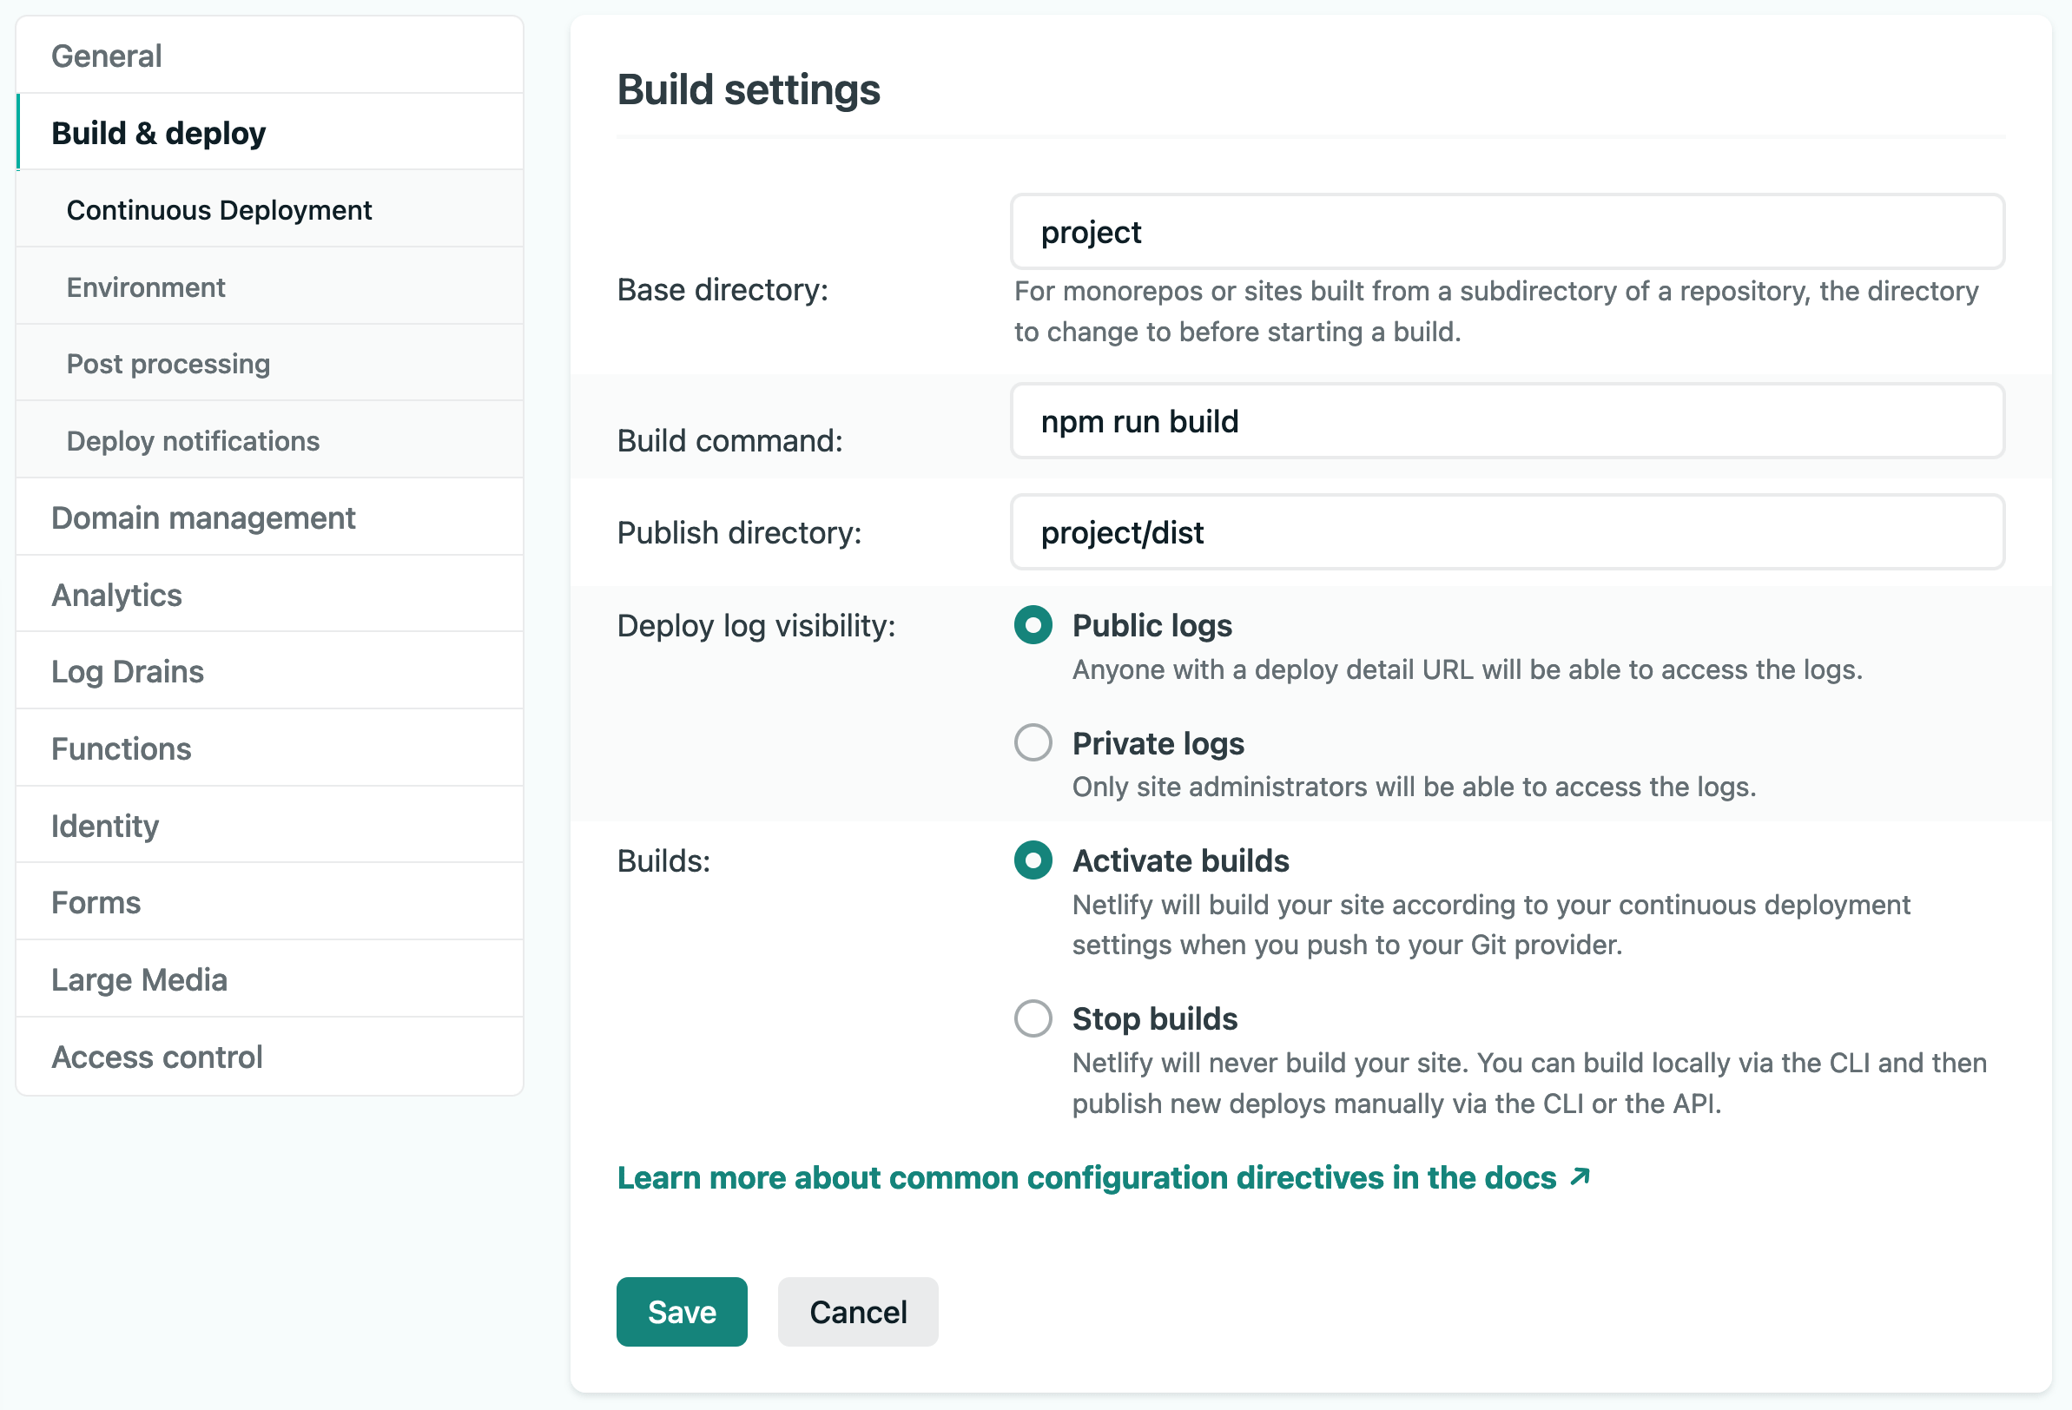Open the General settings section
Viewport: 2072px width, 1410px height.
coord(106,56)
